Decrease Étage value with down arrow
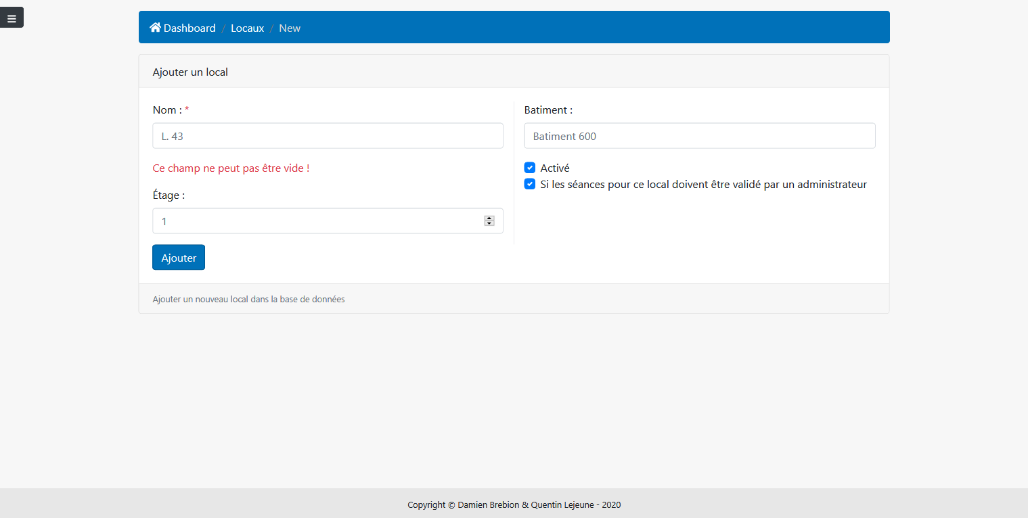The image size is (1028, 518). pos(489,224)
